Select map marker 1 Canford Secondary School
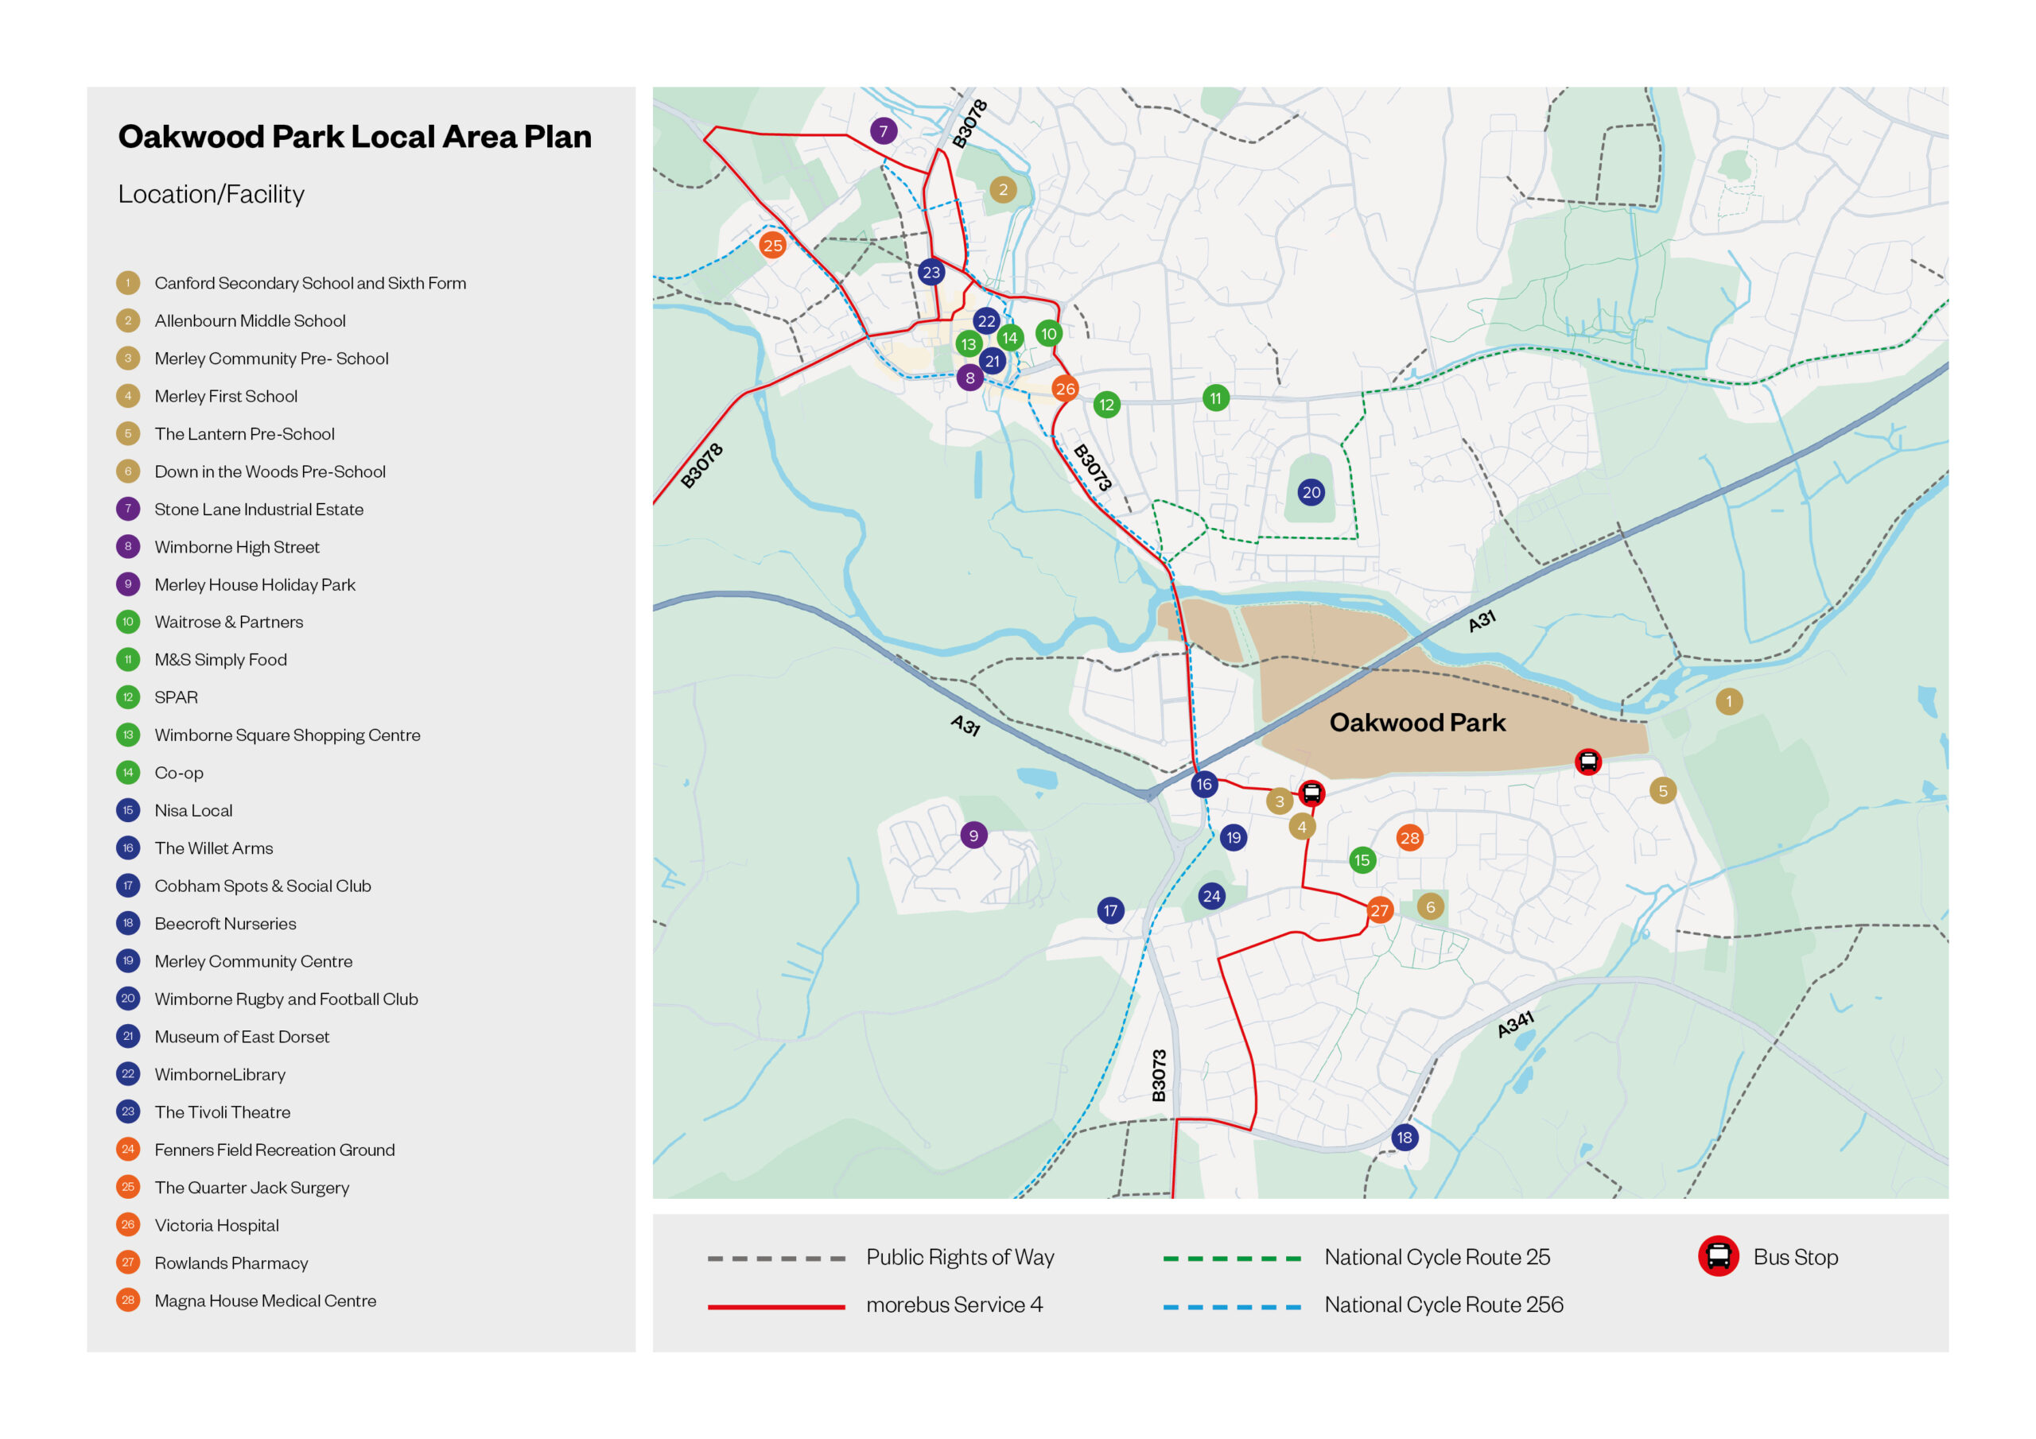Image resolution: width=2036 pixels, height=1439 pixels. pos(1728,701)
